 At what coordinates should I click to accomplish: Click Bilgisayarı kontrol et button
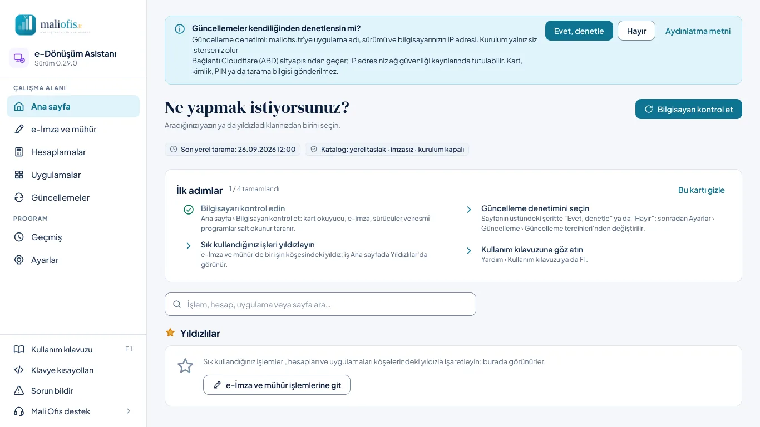pyautogui.click(x=689, y=109)
